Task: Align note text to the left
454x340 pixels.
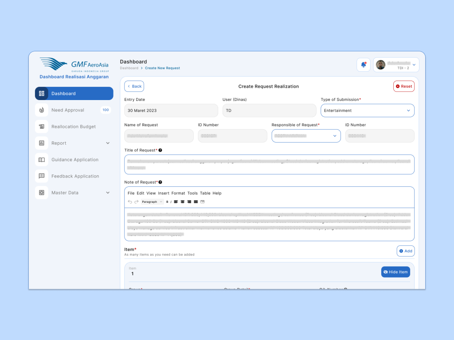Action: coord(176,202)
